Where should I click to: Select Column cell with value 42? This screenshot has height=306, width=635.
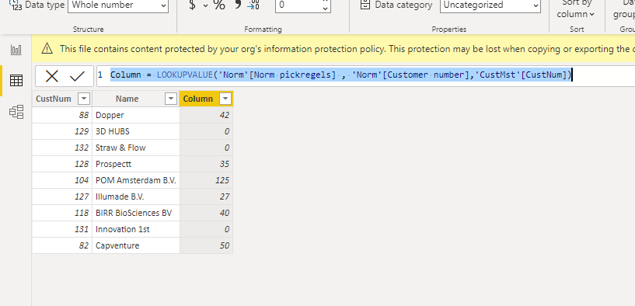tap(206, 115)
